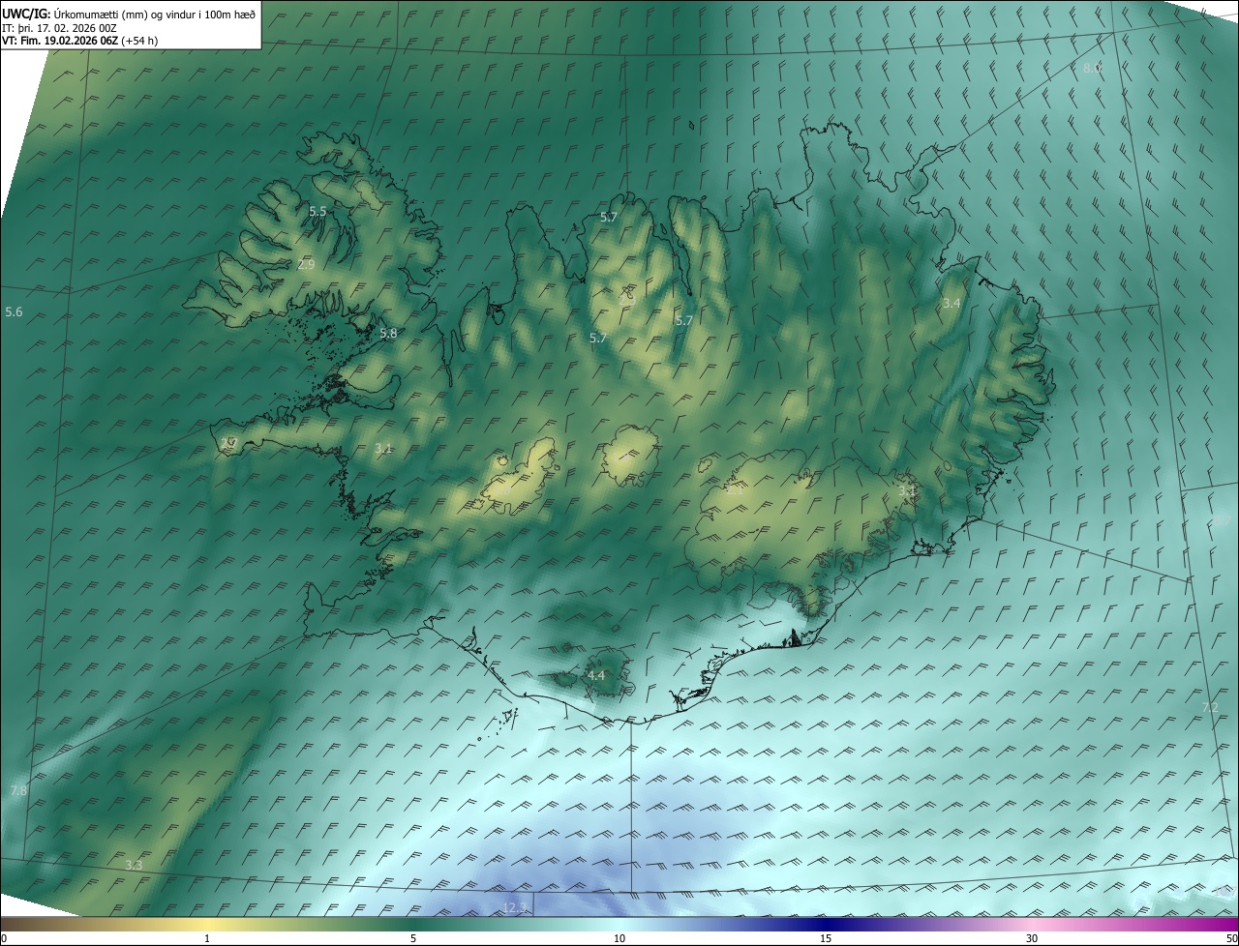Click the 0 tick on the color scale
Viewport: 1239px width, 946px height.
point(4,938)
